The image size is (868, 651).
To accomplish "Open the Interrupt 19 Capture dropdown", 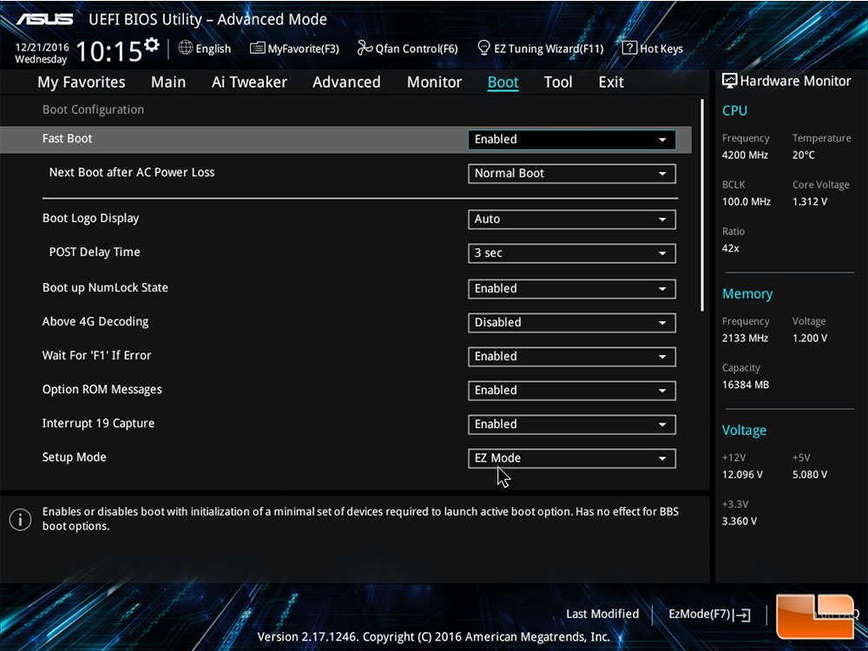I will tap(571, 424).
